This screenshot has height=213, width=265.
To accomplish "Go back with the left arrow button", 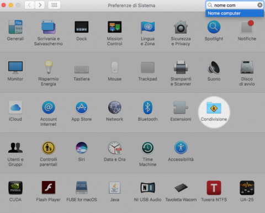I will [29, 5].
